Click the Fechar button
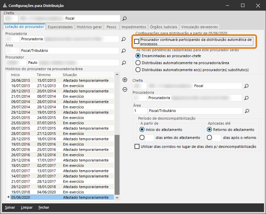Viewport: 266px width, 214px height. point(44,207)
